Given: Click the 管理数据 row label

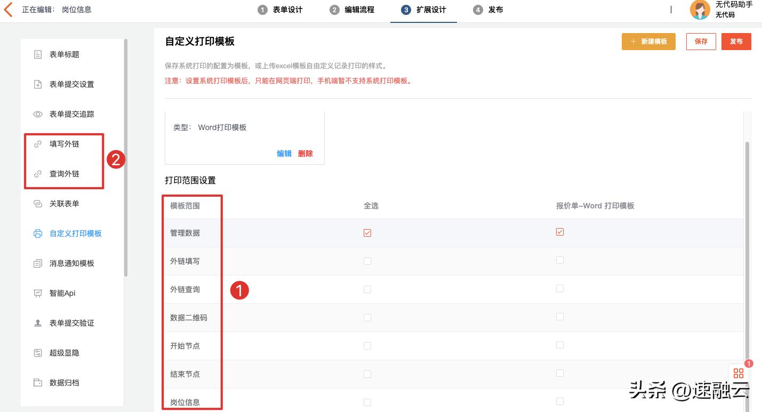Looking at the screenshot, I should [185, 233].
